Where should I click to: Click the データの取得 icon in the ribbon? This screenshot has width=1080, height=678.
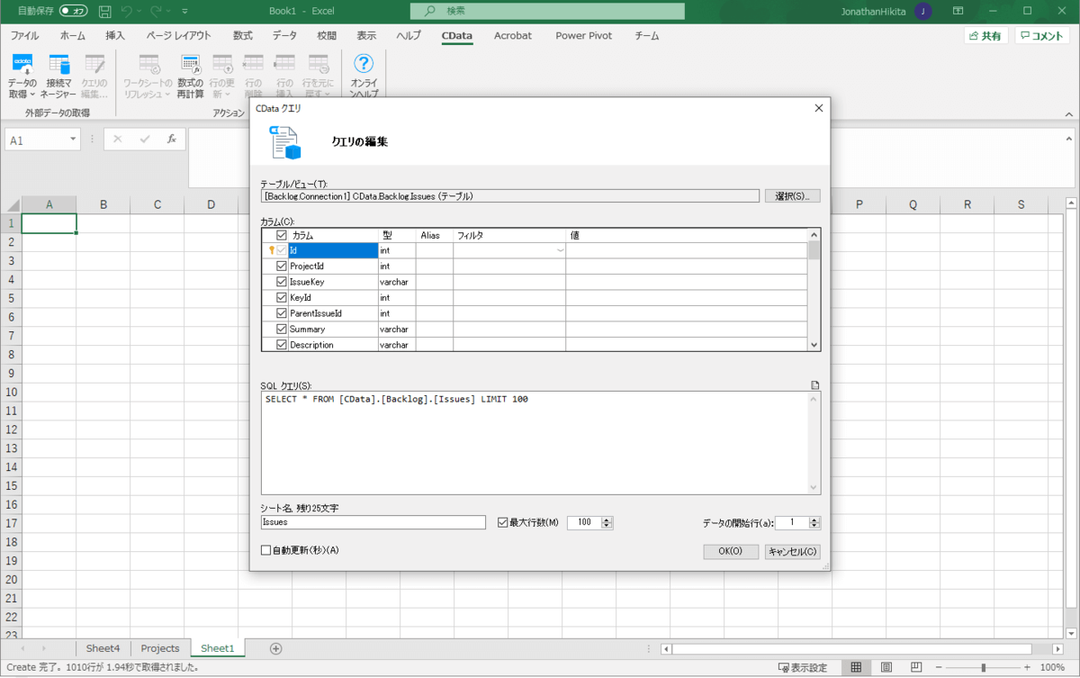(22, 65)
